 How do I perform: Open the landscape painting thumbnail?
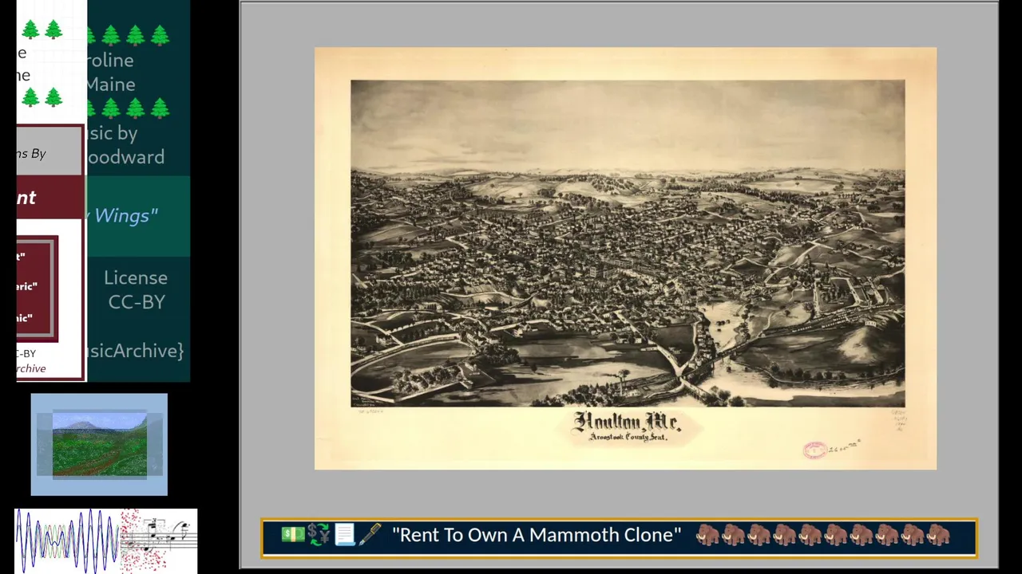coord(99,444)
